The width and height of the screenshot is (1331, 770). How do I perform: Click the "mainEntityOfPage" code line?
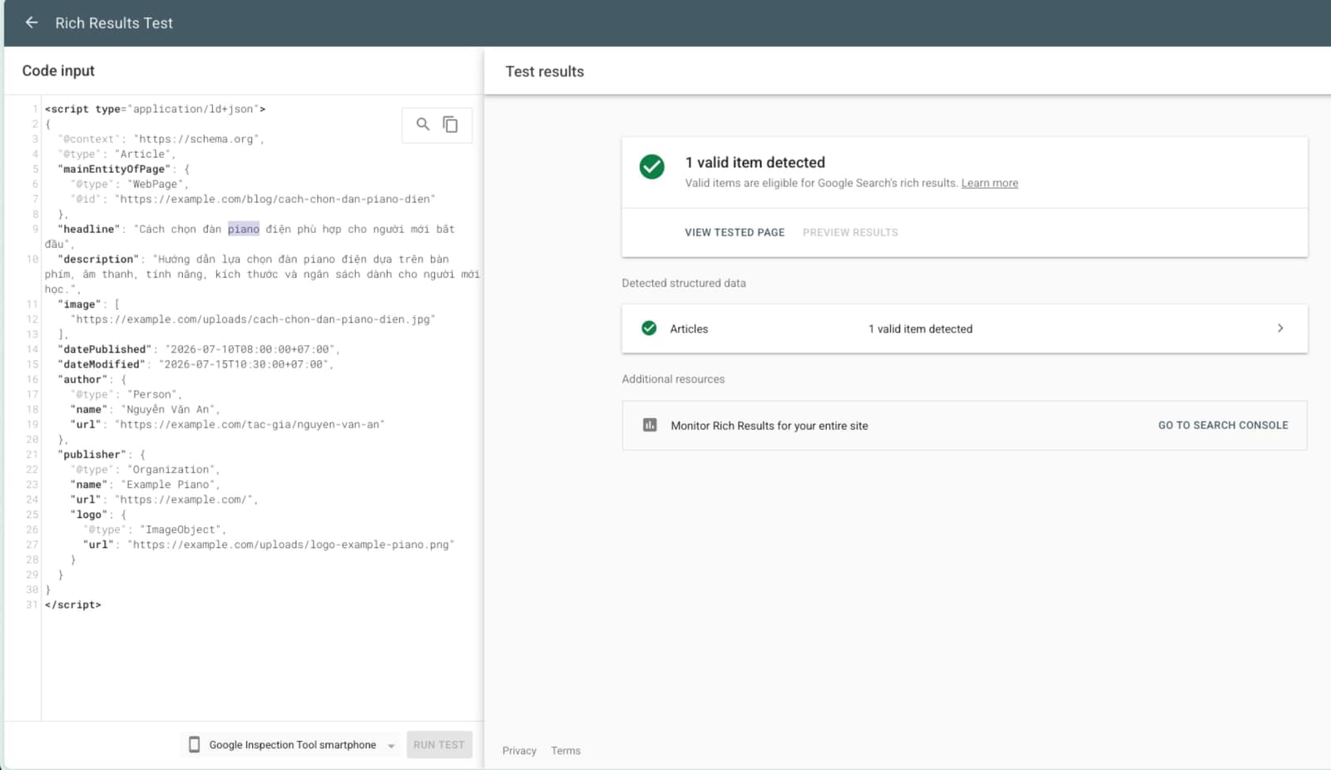click(x=123, y=169)
